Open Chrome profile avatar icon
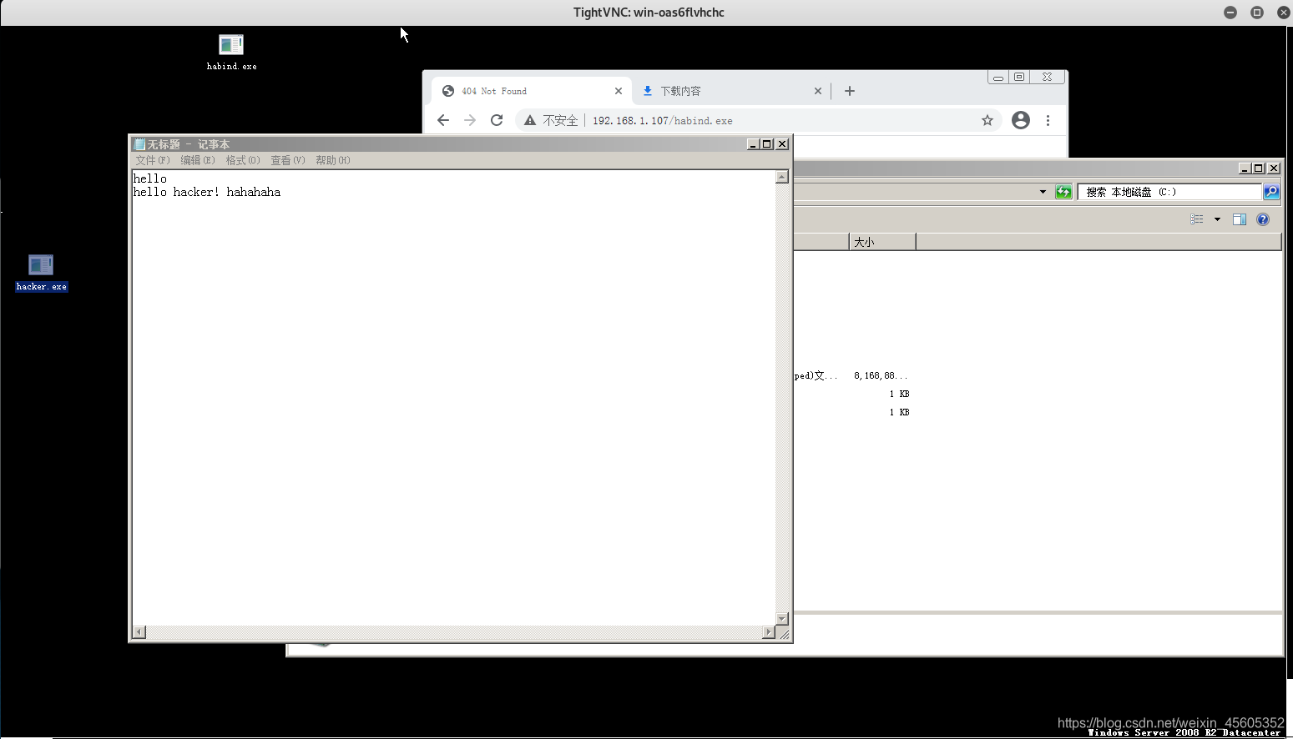 pyautogui.click(x=1021, y=120)
